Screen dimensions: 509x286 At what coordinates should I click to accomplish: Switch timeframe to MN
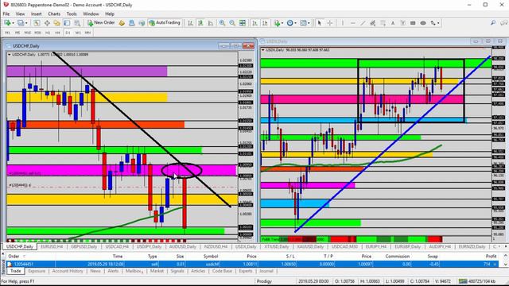87,33
